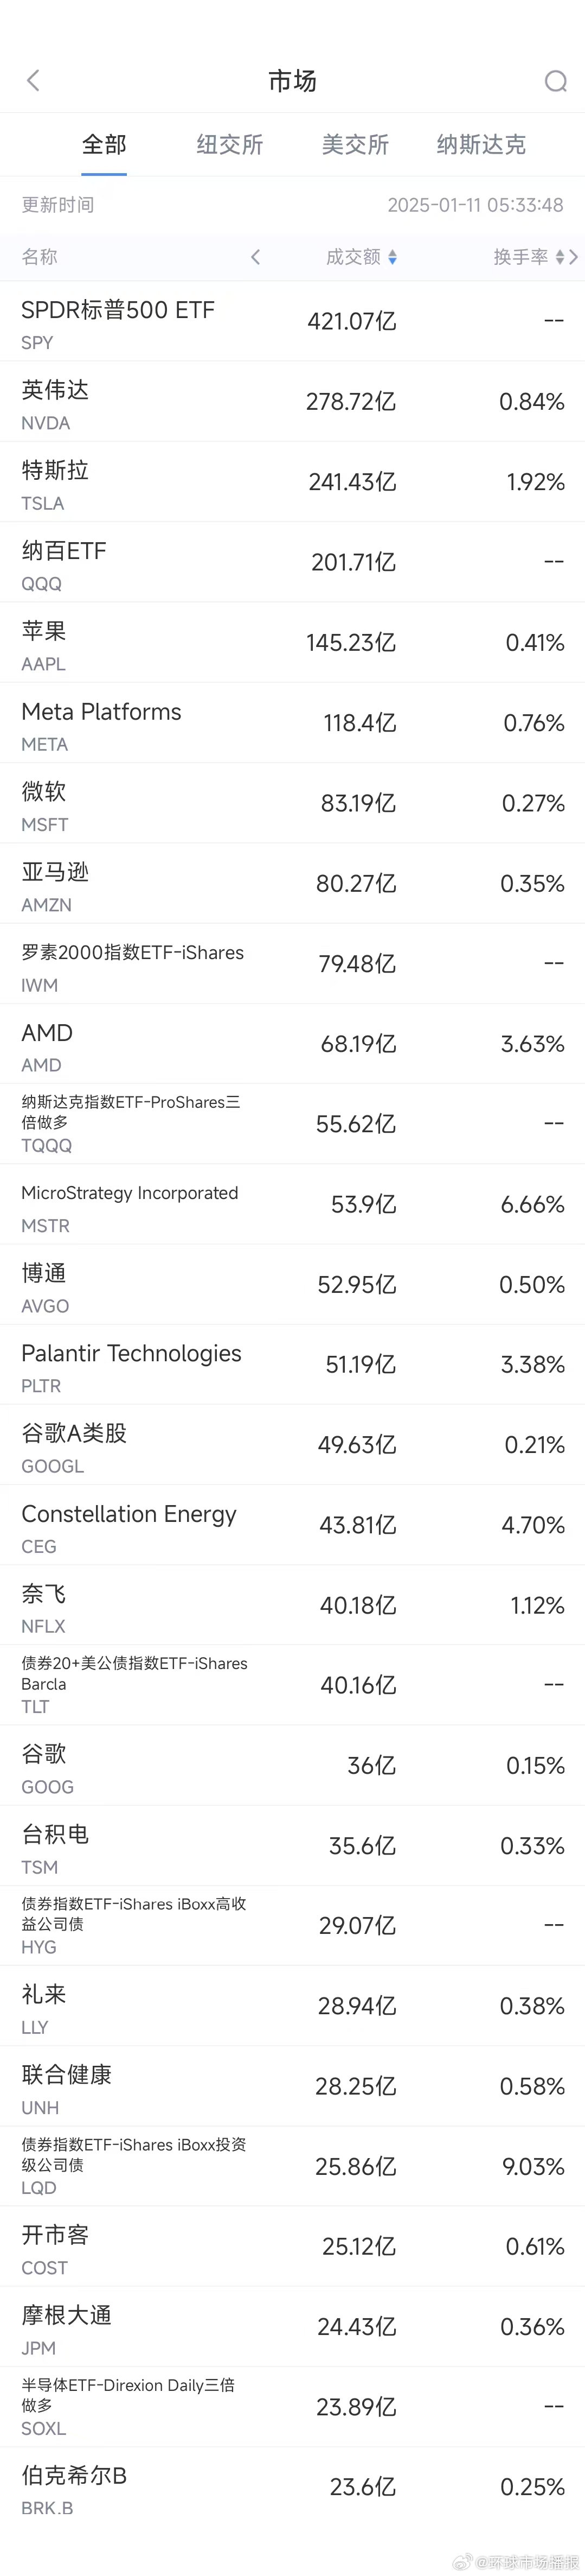Open 英伟达 NVDA stock row

pyautogui.click(x=293, y=401)
